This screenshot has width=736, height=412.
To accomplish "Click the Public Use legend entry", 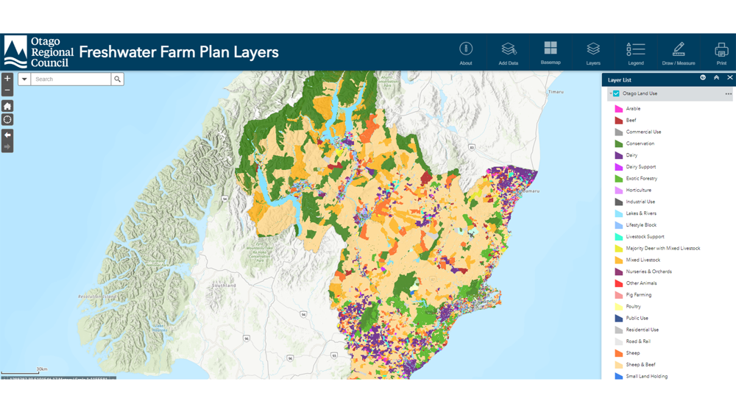I will (x=637, y=318).
